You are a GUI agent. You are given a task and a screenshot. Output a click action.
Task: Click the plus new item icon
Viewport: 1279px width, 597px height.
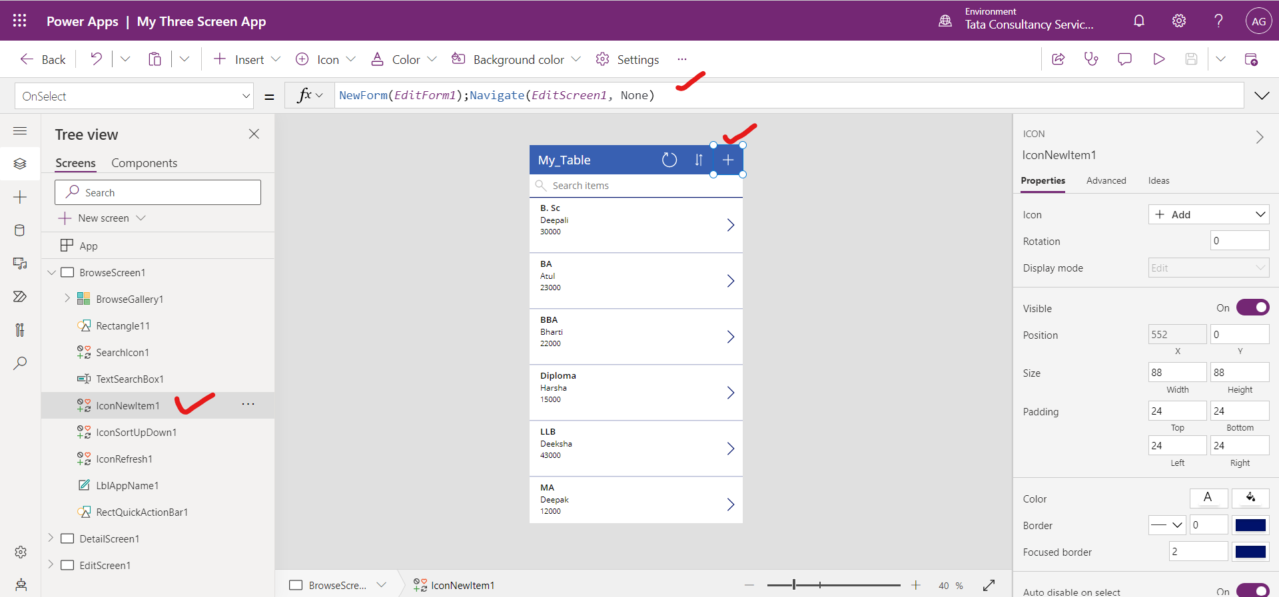[728, 160]
